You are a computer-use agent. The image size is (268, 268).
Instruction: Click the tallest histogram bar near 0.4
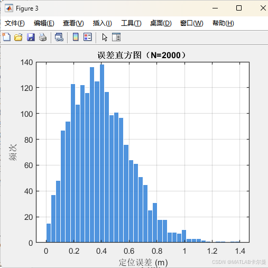click(102, 153)
